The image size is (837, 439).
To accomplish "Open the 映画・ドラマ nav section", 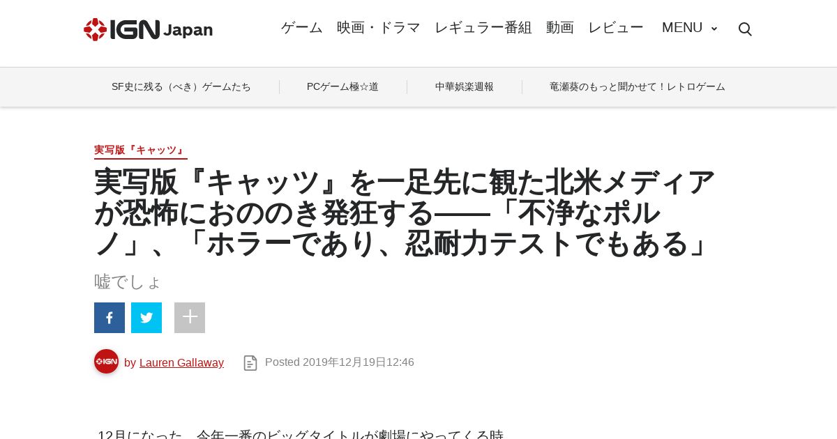I will [379, 28].
